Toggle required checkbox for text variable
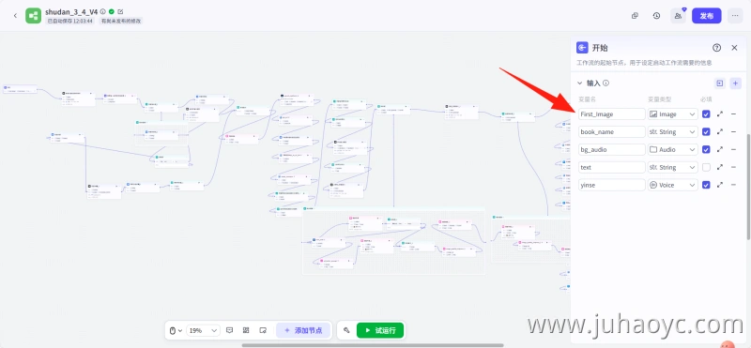 pos(706,168)
